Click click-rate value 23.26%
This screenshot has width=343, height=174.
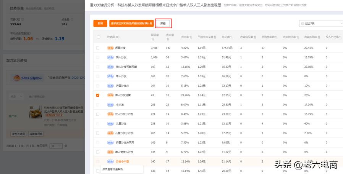pos(186,95)
